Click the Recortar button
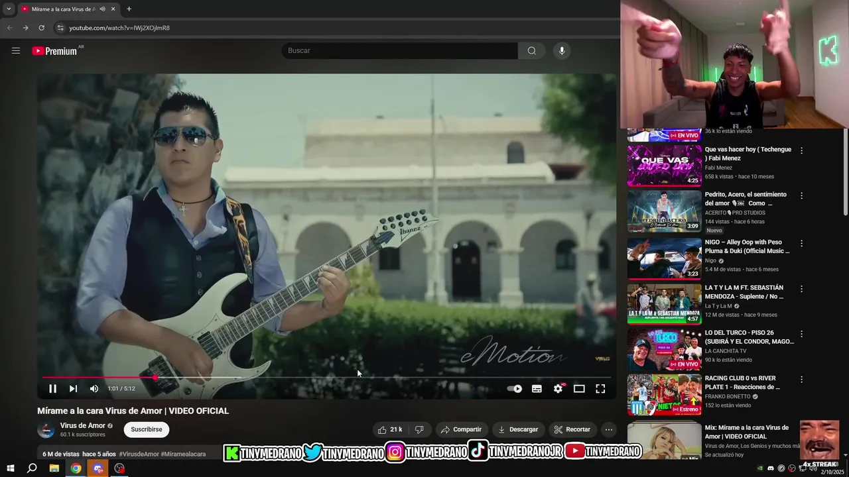 coord(572,429)
